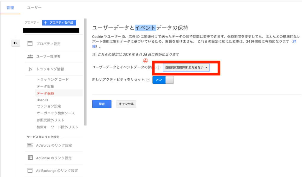This screenshot has height=177, width=302.
Task: Select オーガニック検索ソース submenu item
Action: 56,113
